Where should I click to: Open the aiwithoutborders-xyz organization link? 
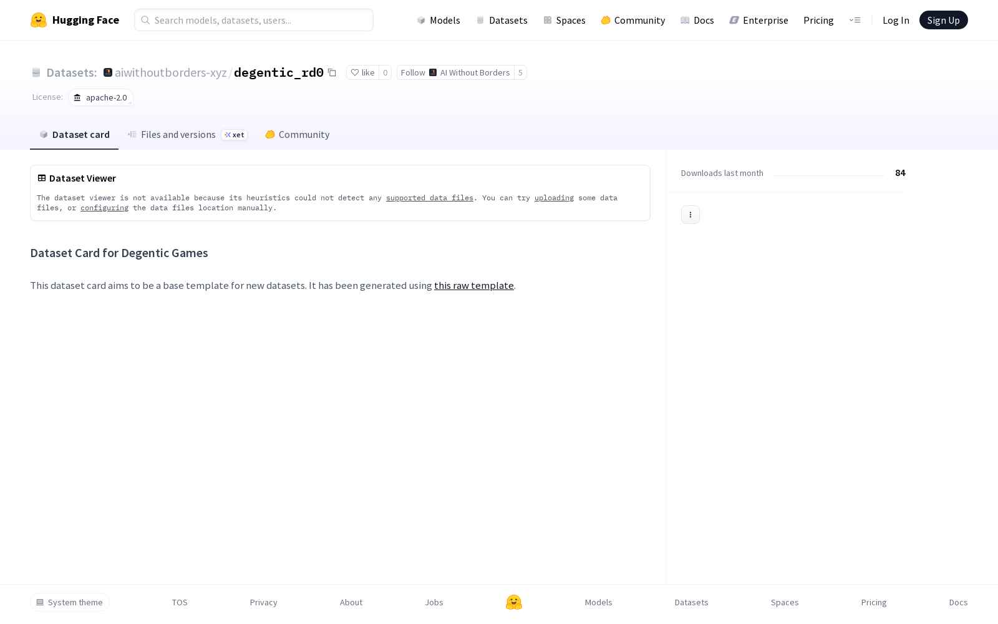pyautogui.click(x=171, y=72)
